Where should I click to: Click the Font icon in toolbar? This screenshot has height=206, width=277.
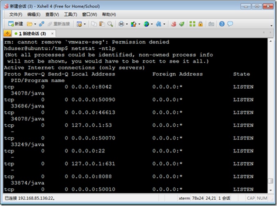coord(159,24)
